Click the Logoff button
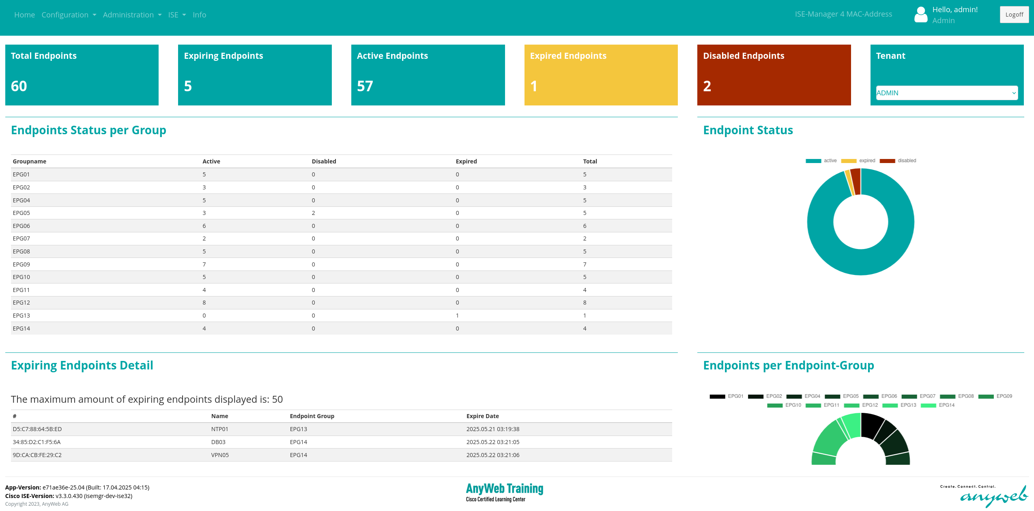This screenshot has width=1034, height=511. coord(1014,15)
